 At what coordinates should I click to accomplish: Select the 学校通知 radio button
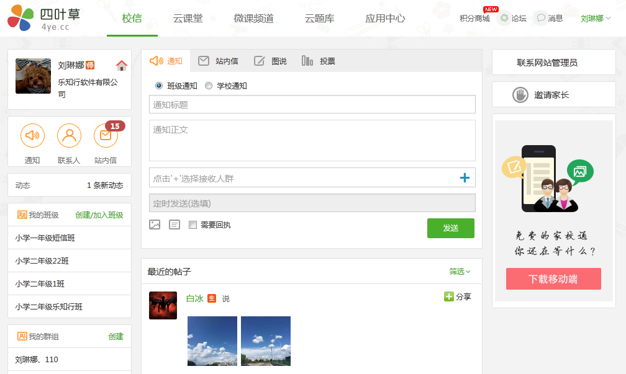pyautogui.click(x=209, y=86)
